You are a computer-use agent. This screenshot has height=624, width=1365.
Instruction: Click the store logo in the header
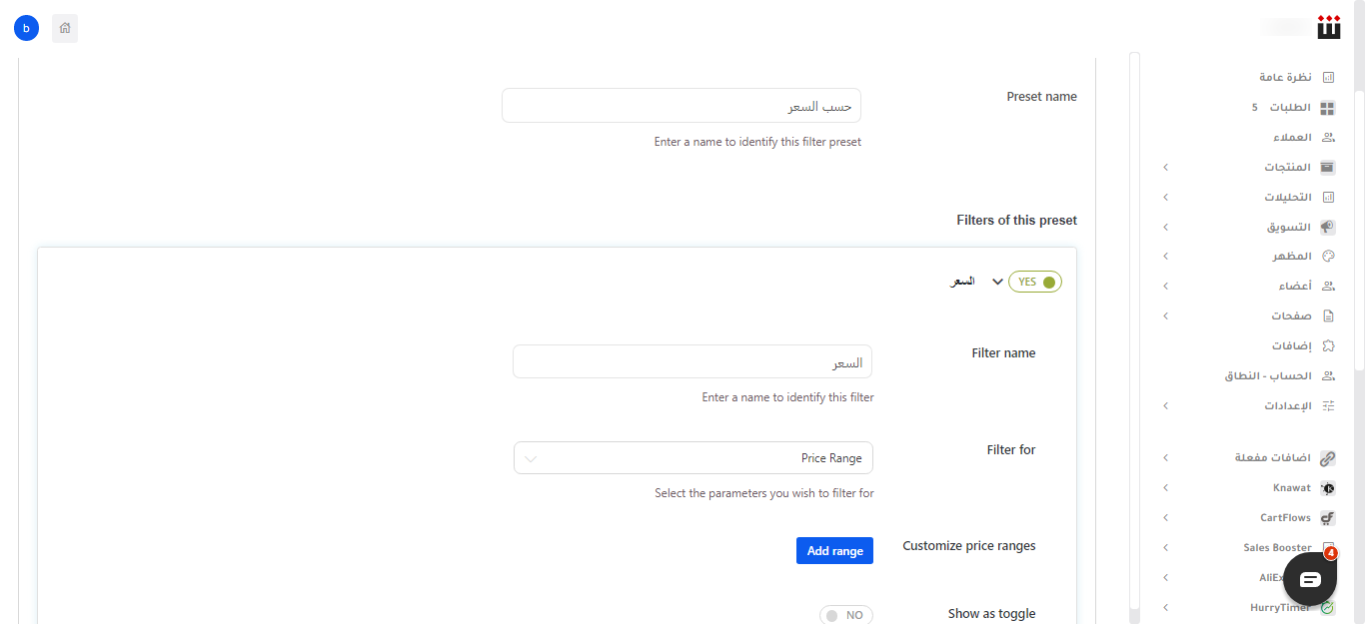click(1329, 27)
